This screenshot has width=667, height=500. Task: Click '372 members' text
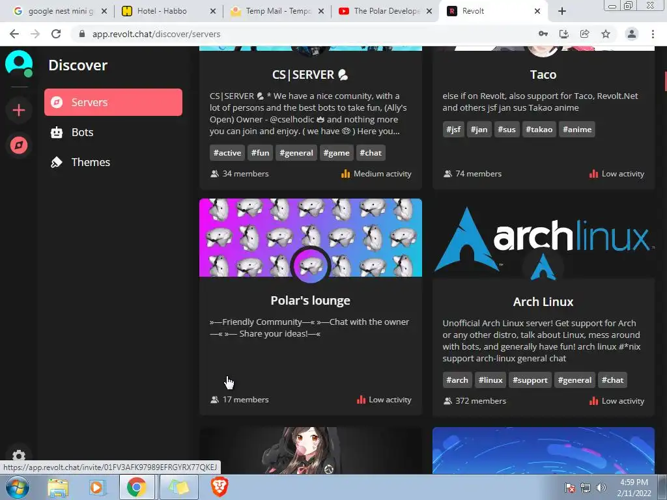[x=481, y=401]
